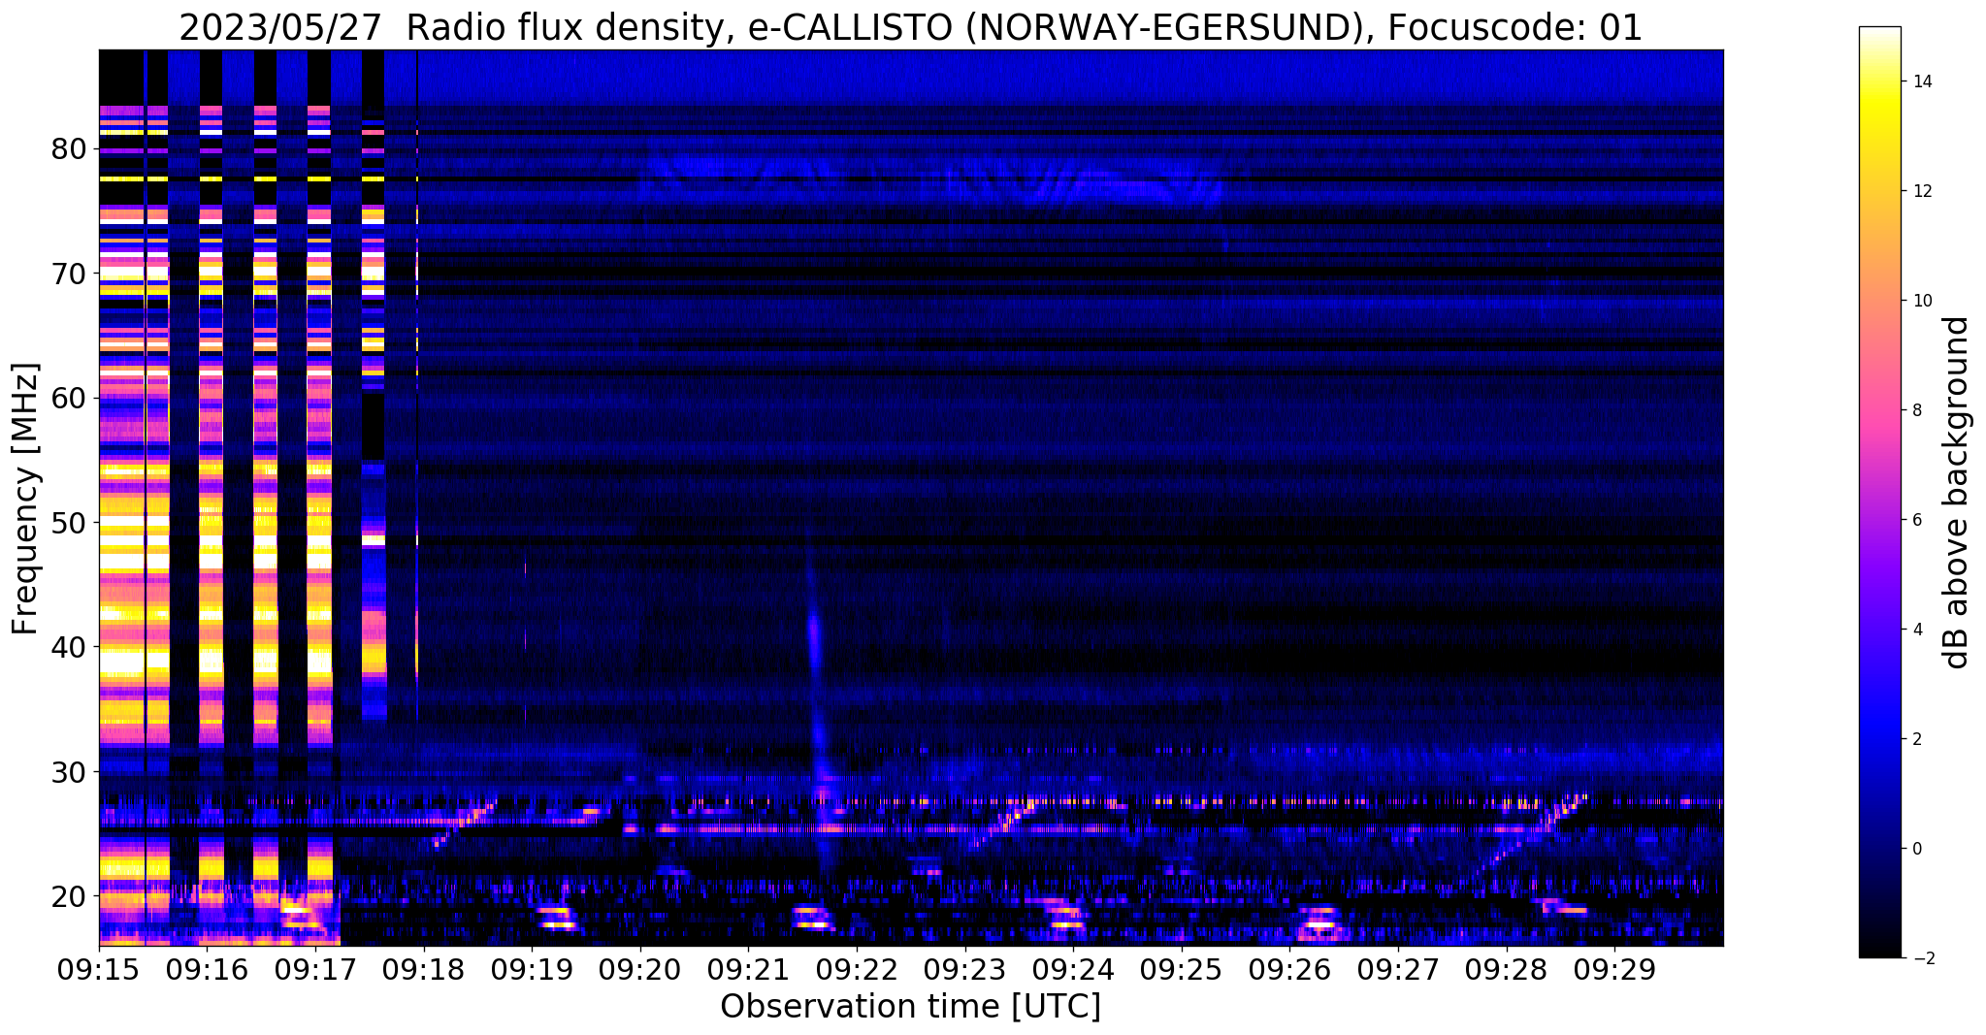1986x1035 pixels.
Task: Click the colorbar tick label 6
Action: (x=1916, y=520)
